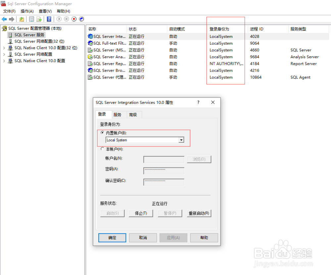
Task: Open the 操作(A) menu
Action: click(x=27, y=11)
